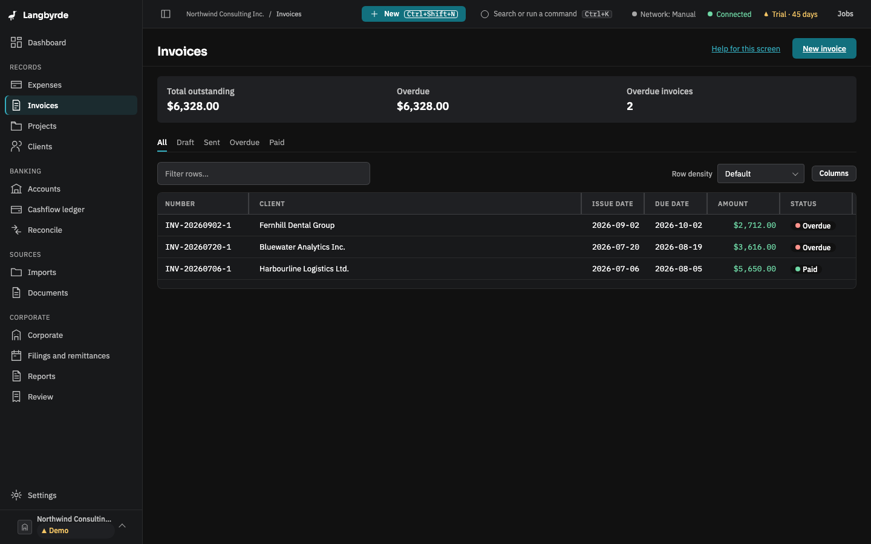
Task: Click the Filter rows input field
Action: pos(264,173)
